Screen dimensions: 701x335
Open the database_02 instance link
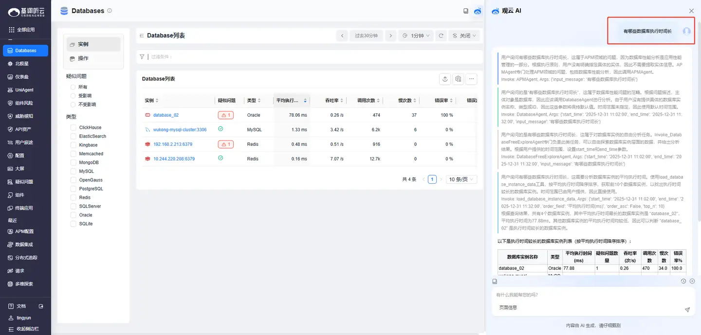tap(166, 115)
